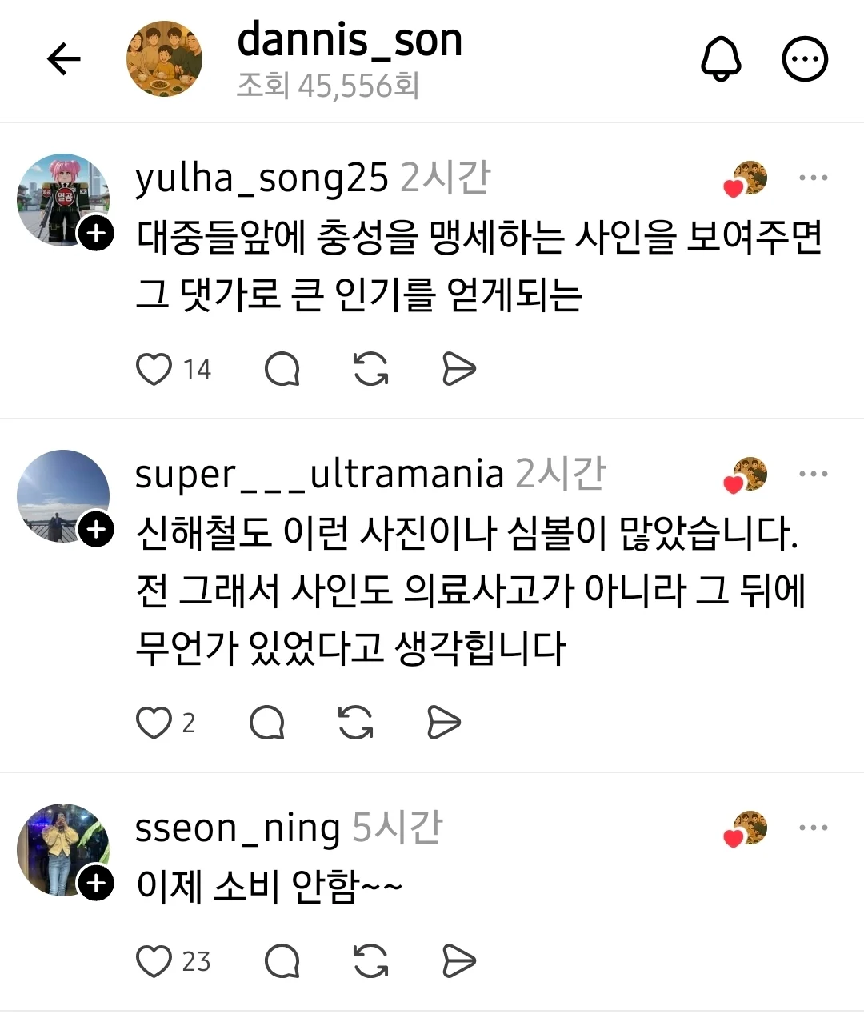Open the header more options circle
Screen dimensions: 864x1014
[x=804, y=59]
